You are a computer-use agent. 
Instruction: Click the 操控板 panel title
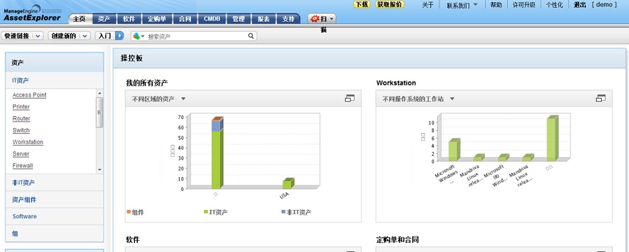(x=132, y=58)
